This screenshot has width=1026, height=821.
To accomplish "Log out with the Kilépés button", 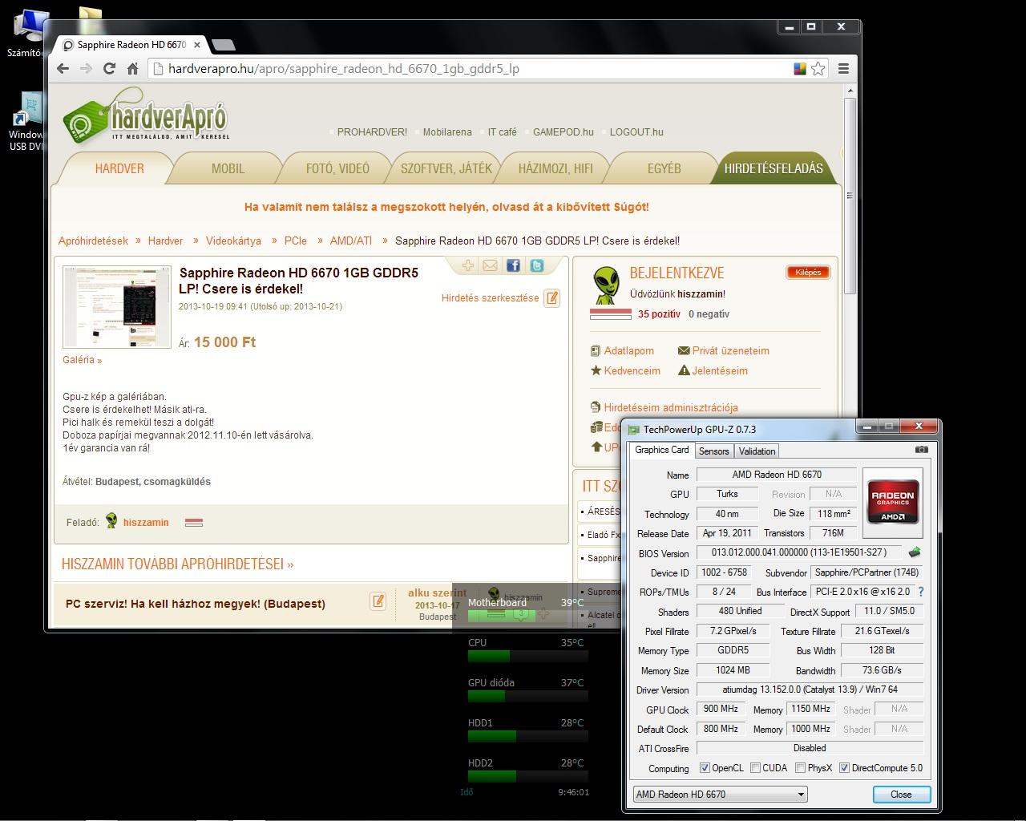I will click(807, 273).
